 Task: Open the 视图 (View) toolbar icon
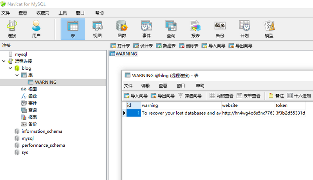click(x=98, y=29)
